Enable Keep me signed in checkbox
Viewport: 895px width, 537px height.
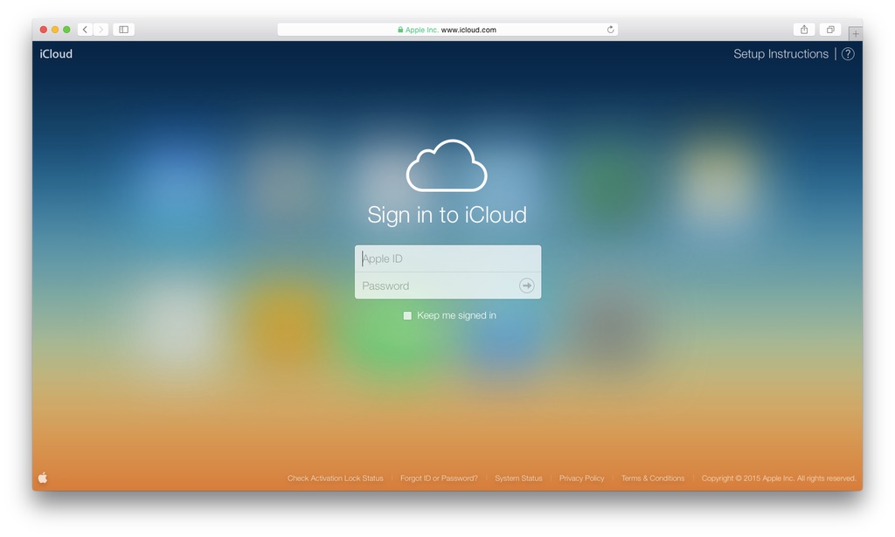tap(407, 315)
